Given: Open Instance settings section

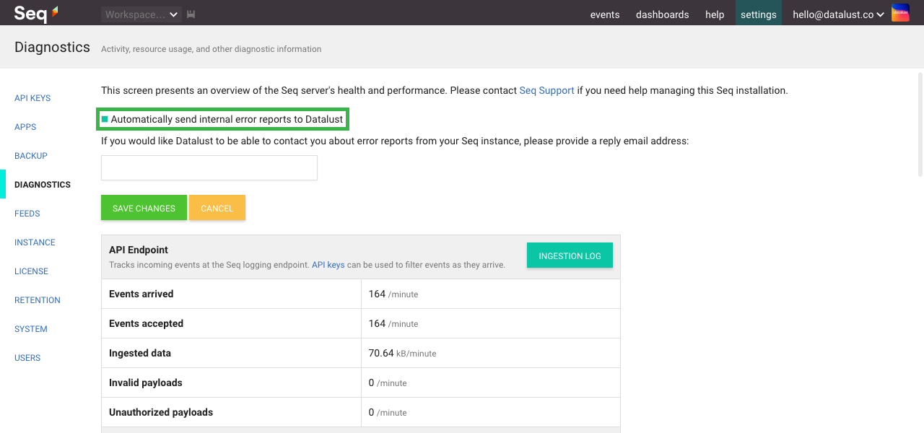Looking at the screenshot, I should (x=35, y=242).
